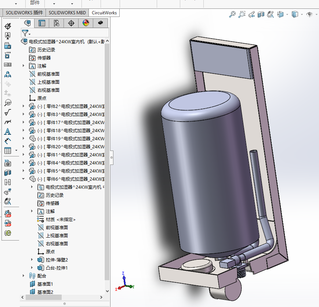
Task: Collapse the 零件6 component node
Action: pyautogui.click(x=23, y=179)
